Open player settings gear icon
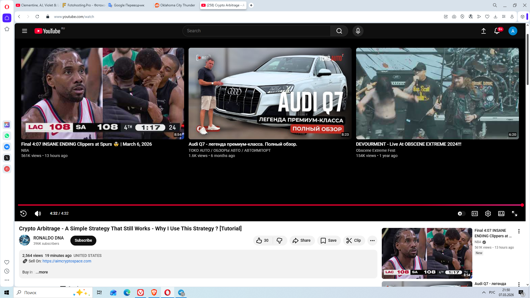Viewport: 530px width, 298px height. (488, 214)
